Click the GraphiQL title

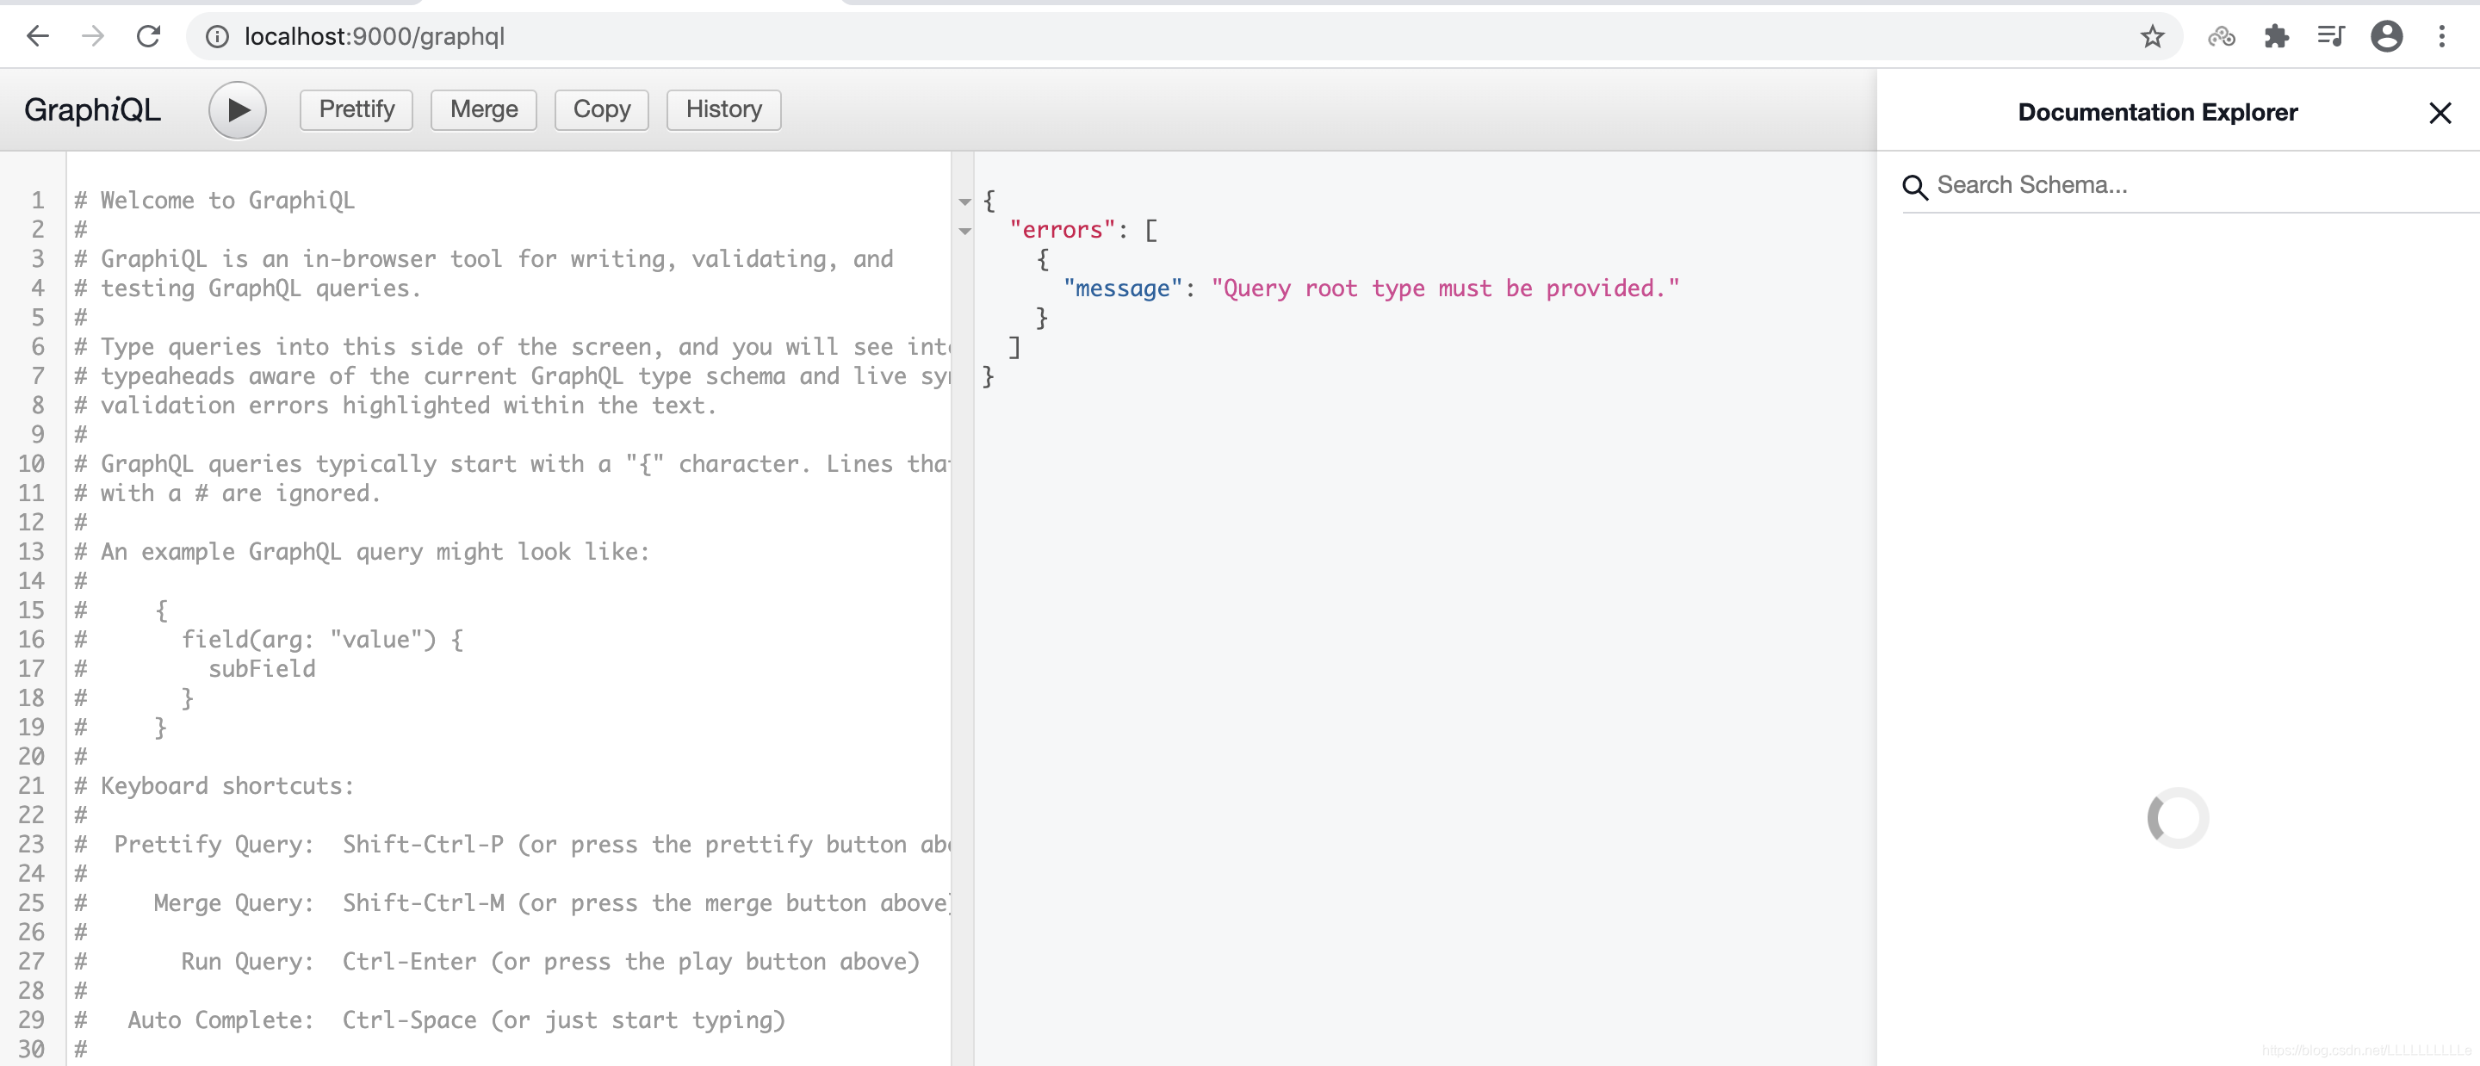tap(92, 109)
